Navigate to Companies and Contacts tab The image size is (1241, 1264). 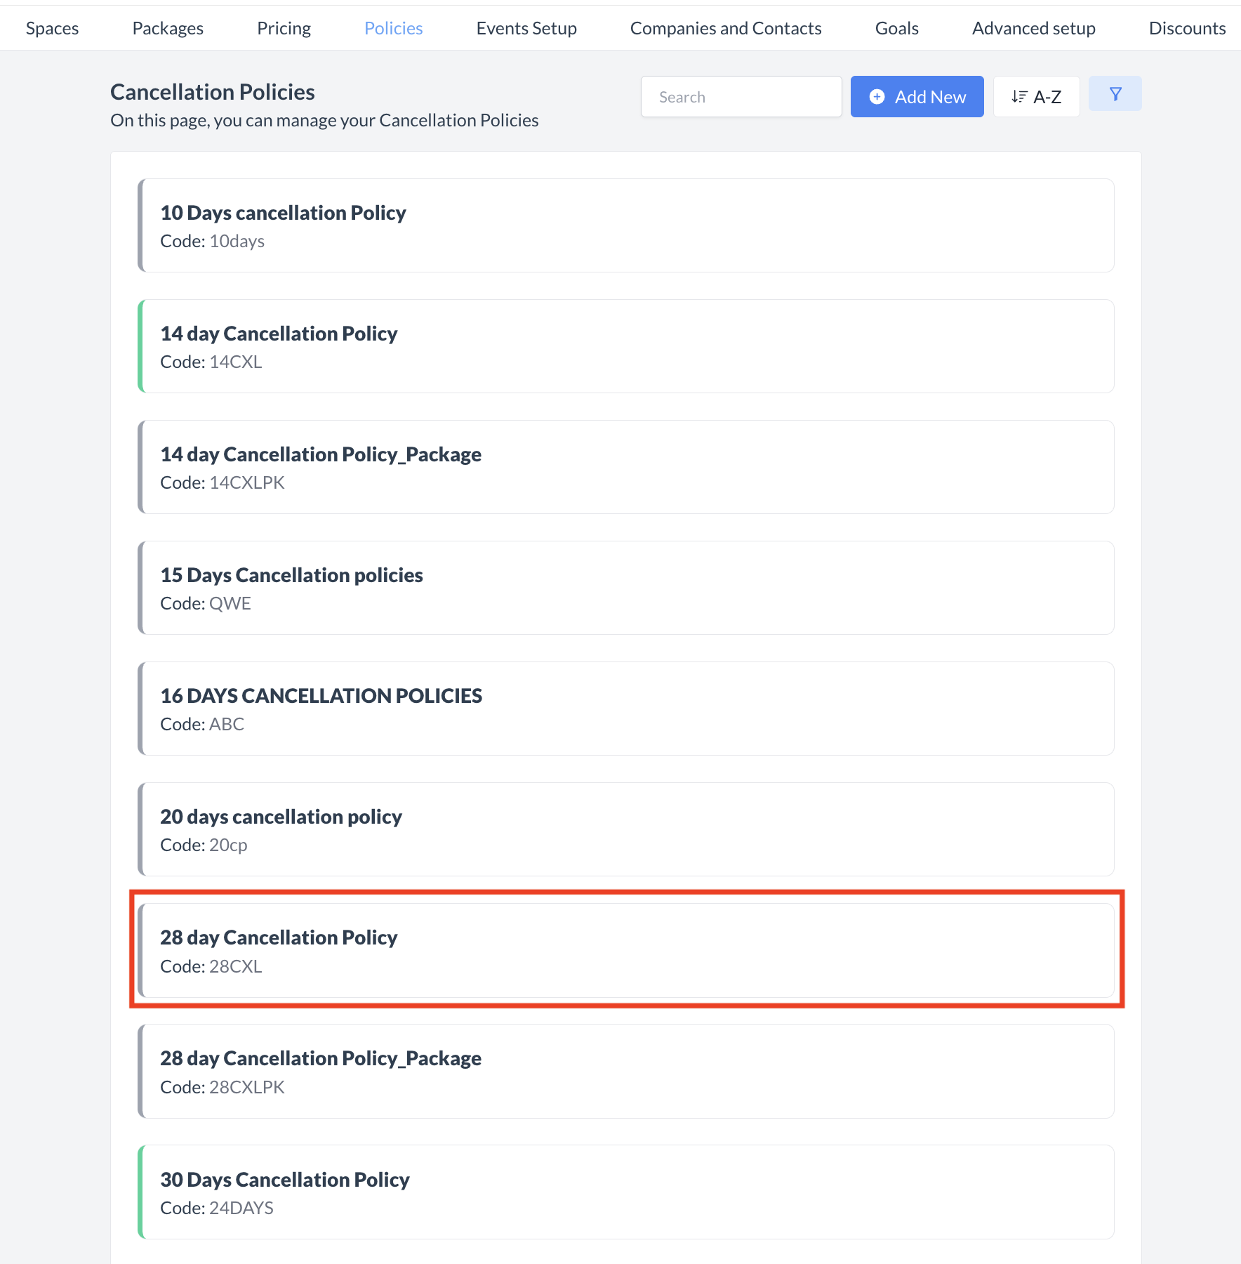[726, 28]
